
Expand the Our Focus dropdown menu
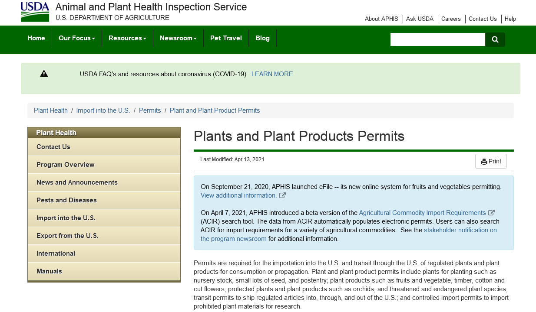click(76, 38)
